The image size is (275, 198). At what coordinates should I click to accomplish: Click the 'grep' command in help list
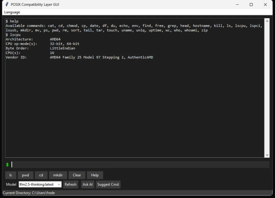tap(172, 26)
